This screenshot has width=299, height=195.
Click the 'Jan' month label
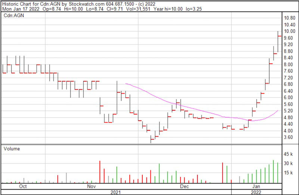coord(256,186)
